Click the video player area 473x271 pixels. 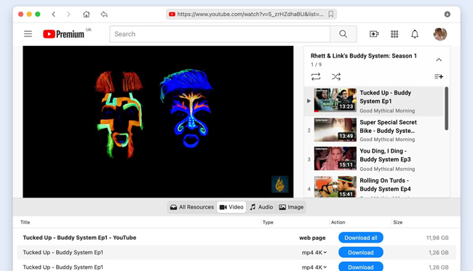pyautogui.click(x=158, y=121)
